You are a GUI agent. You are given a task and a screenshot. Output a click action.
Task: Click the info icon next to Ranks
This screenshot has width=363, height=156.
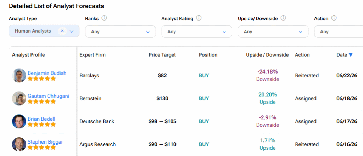(x=104, y=18)
